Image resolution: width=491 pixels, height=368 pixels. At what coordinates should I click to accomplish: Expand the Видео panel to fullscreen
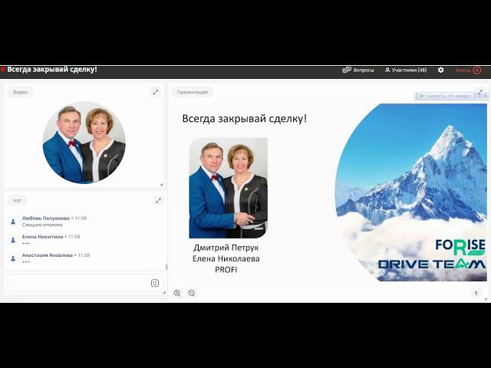(156, 92)
